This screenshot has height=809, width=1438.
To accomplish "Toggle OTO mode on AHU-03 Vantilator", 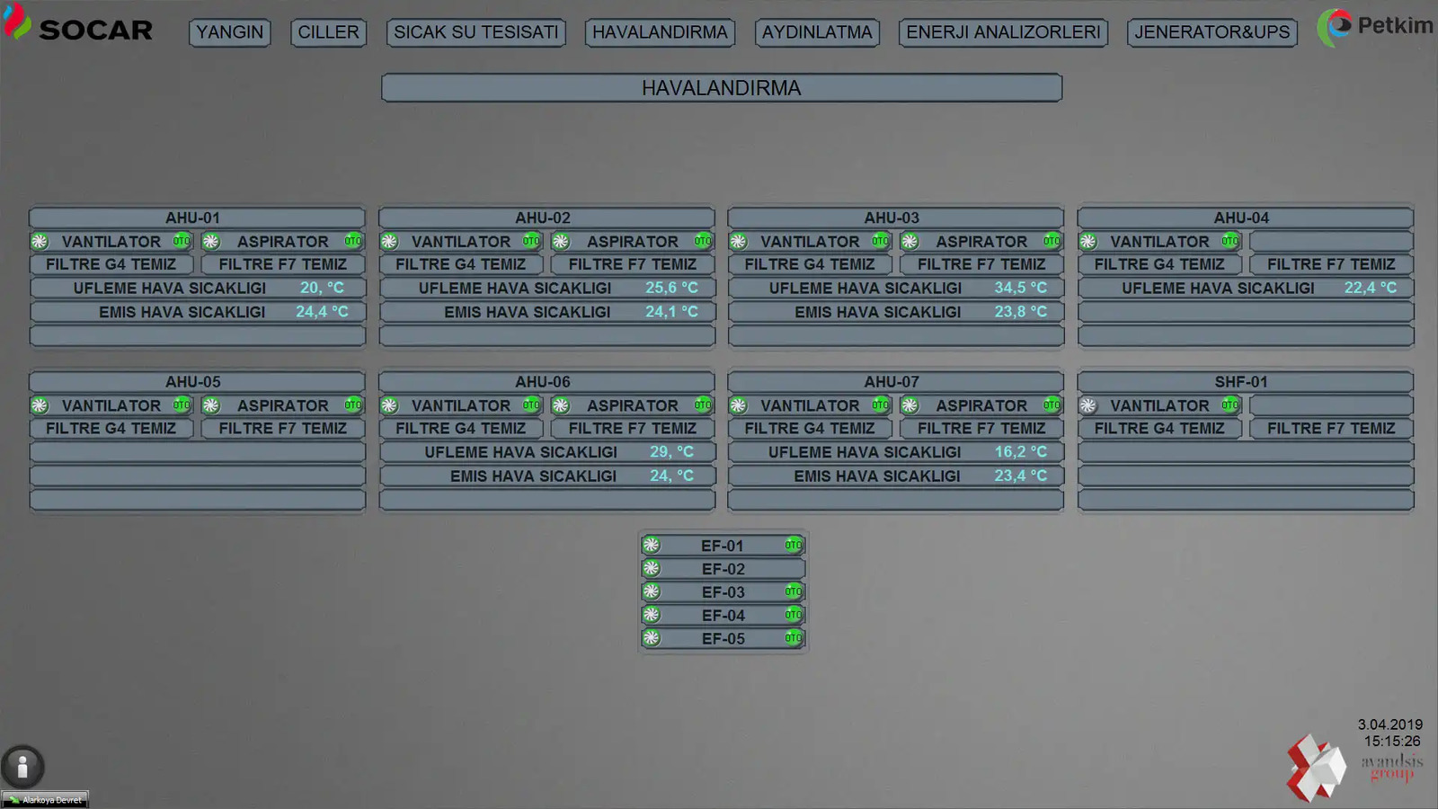I will 880,241.
